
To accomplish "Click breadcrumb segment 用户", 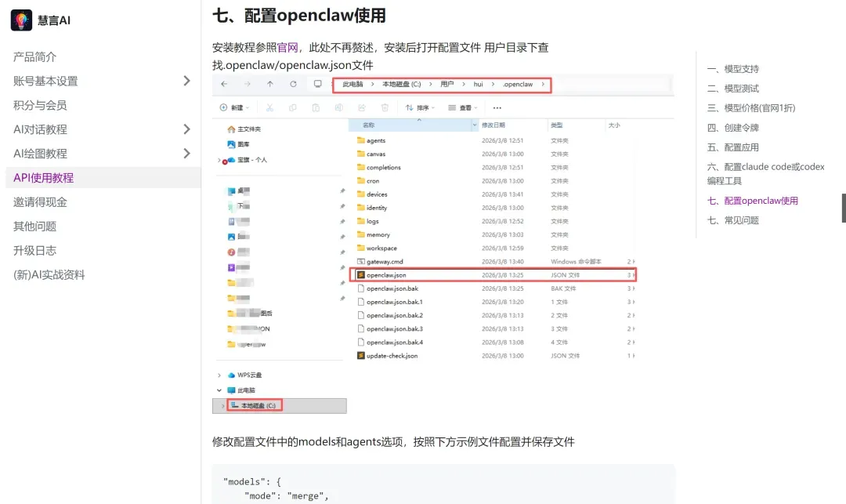I will [446, 84].
